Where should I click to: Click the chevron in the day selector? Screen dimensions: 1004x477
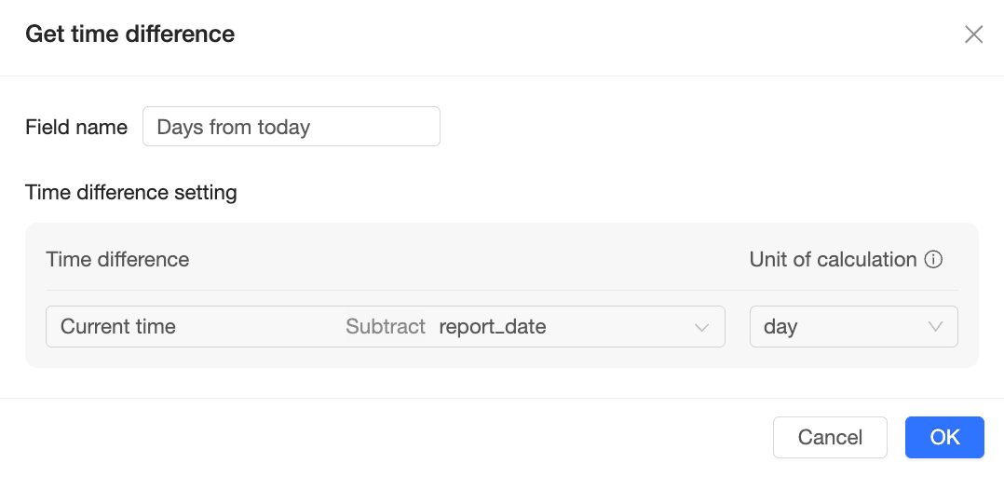coord(935,327)
